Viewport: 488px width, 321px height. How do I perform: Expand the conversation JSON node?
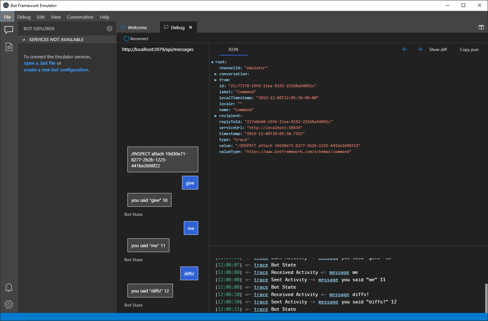(215, 74)
